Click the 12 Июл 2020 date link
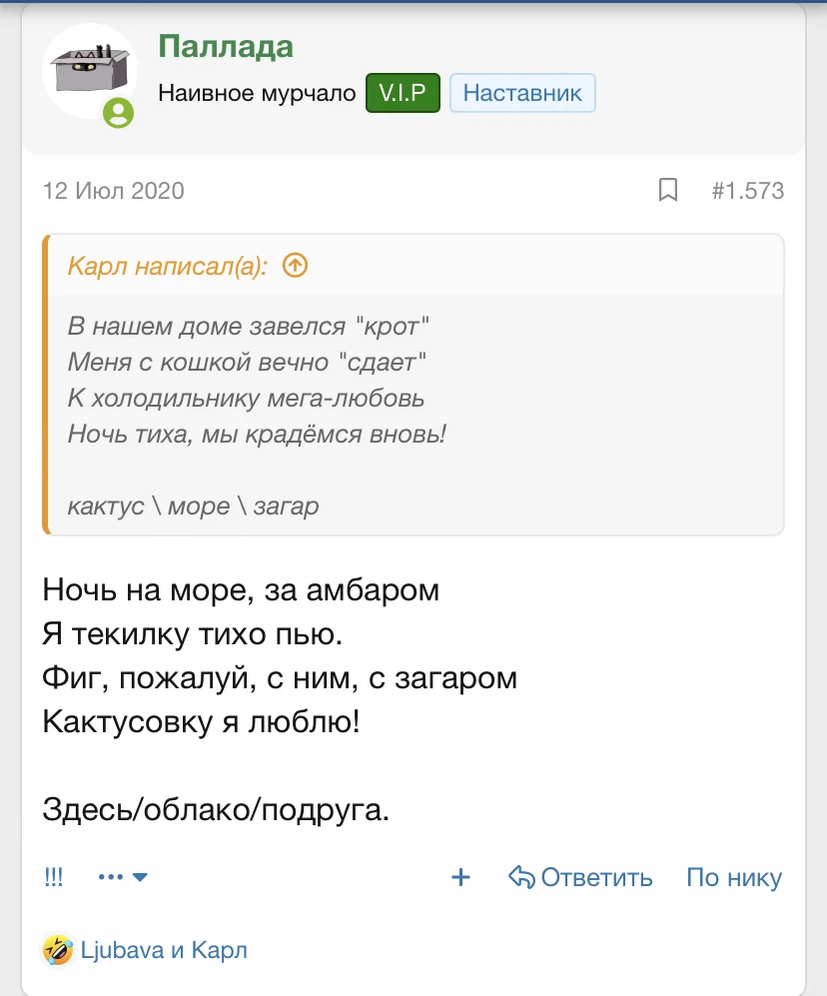 (113, 190)
